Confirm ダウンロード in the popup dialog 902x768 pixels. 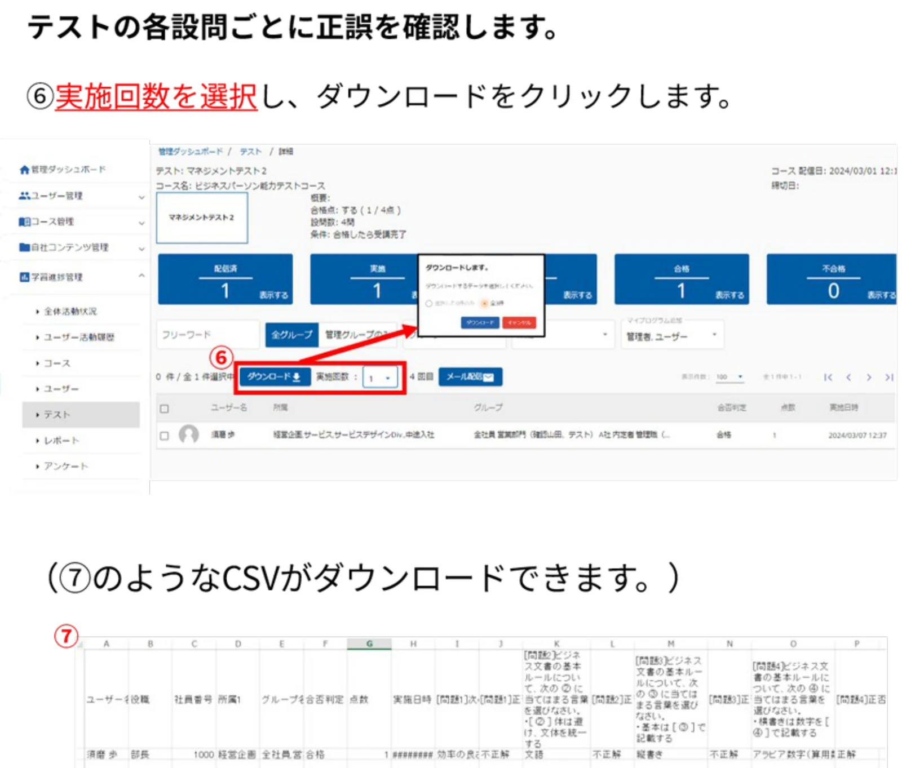(x=480, y=322)
